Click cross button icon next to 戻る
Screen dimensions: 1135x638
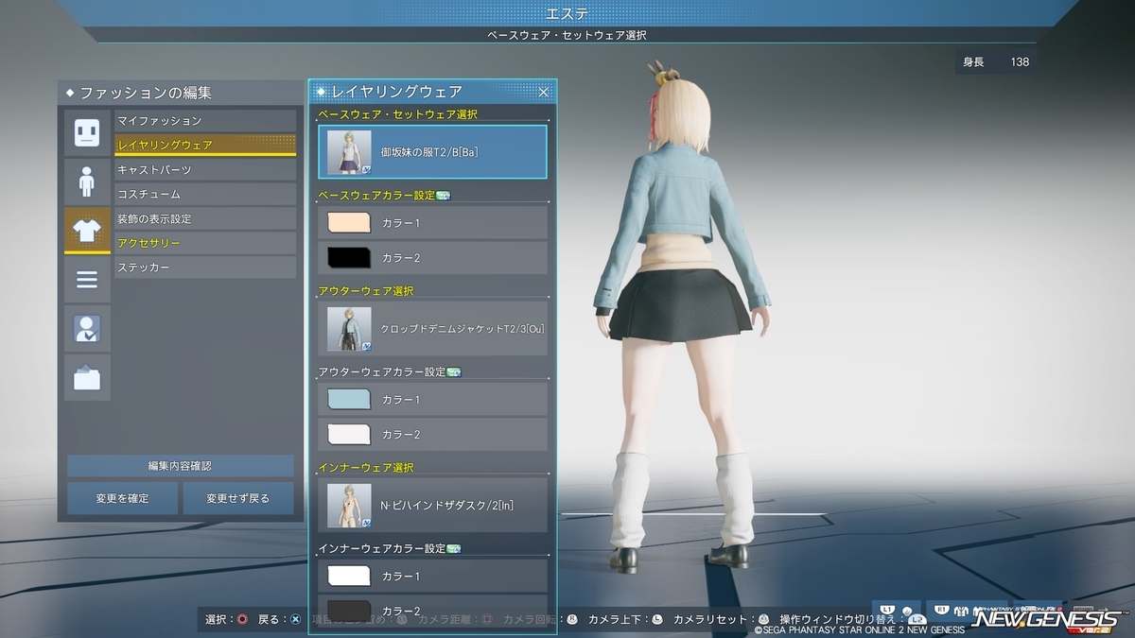coord(295,619)
